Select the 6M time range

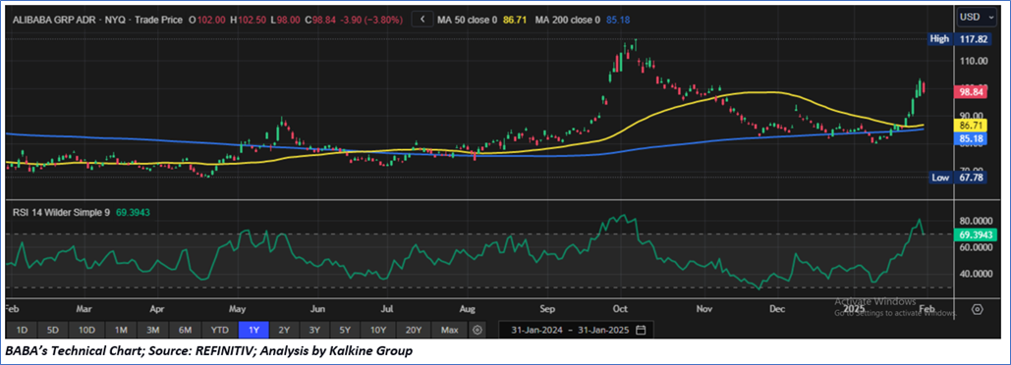(x=186, y=330)
